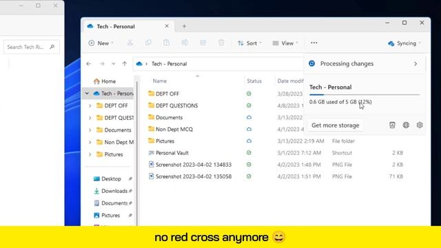
Task: Click Personal Vault shortcut icon
Action: tap(152, 153)
